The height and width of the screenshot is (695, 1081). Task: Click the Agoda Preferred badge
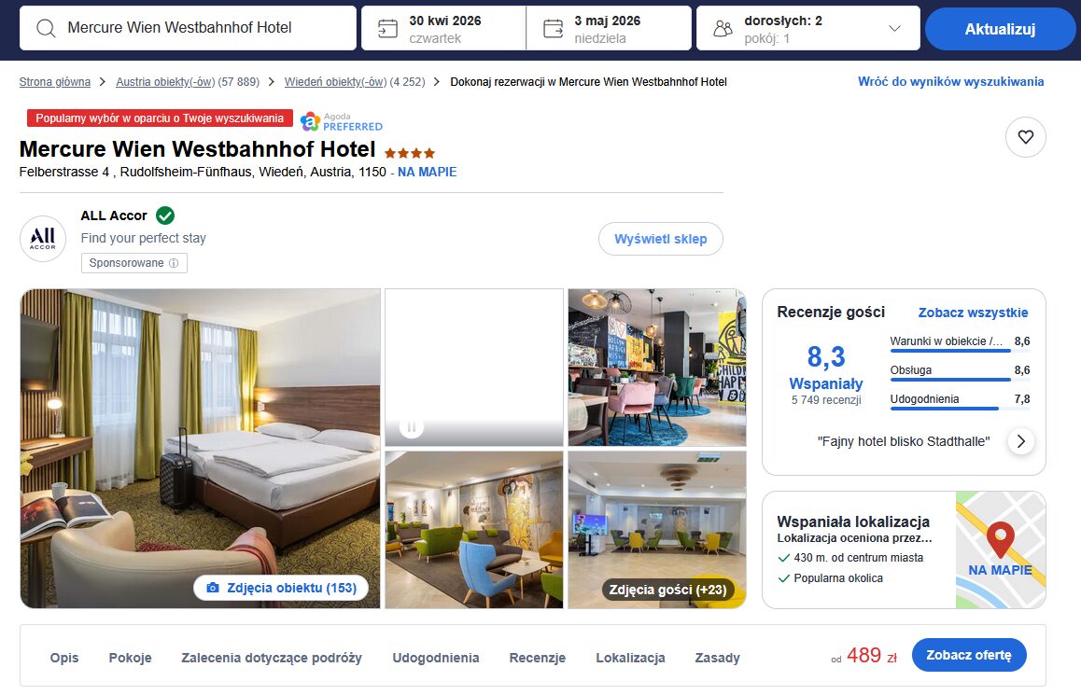point(342,121)
